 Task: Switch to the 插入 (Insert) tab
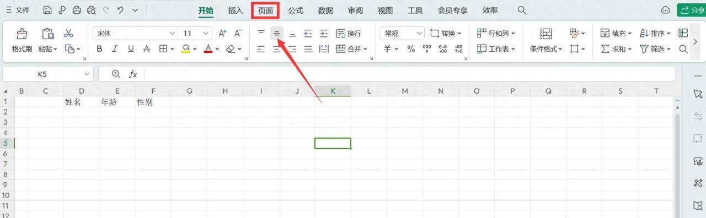[x=236, y=10]
